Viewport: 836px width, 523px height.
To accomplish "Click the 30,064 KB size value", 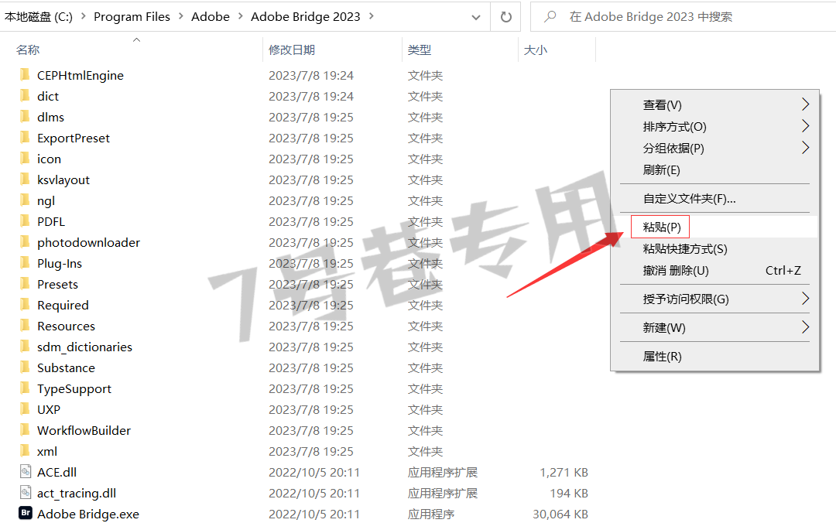I will click(560, 514).
